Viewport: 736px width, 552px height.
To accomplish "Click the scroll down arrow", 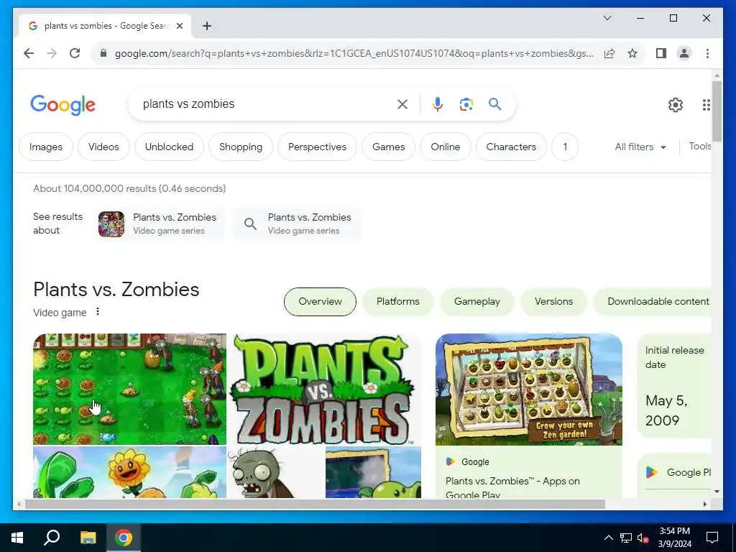I will pos(717,492).
